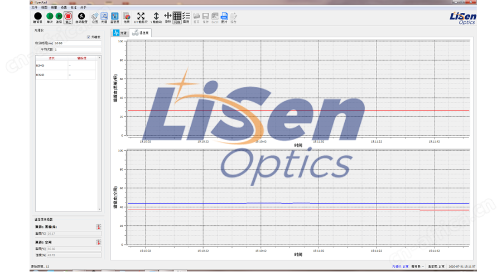Click channel 1 blackboard thermometer icon
Viewport: 502px width, 272px height.
99,227
